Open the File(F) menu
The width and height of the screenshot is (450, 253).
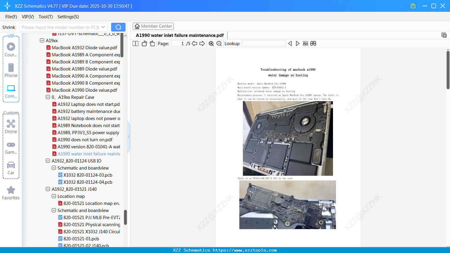(11, 17)
